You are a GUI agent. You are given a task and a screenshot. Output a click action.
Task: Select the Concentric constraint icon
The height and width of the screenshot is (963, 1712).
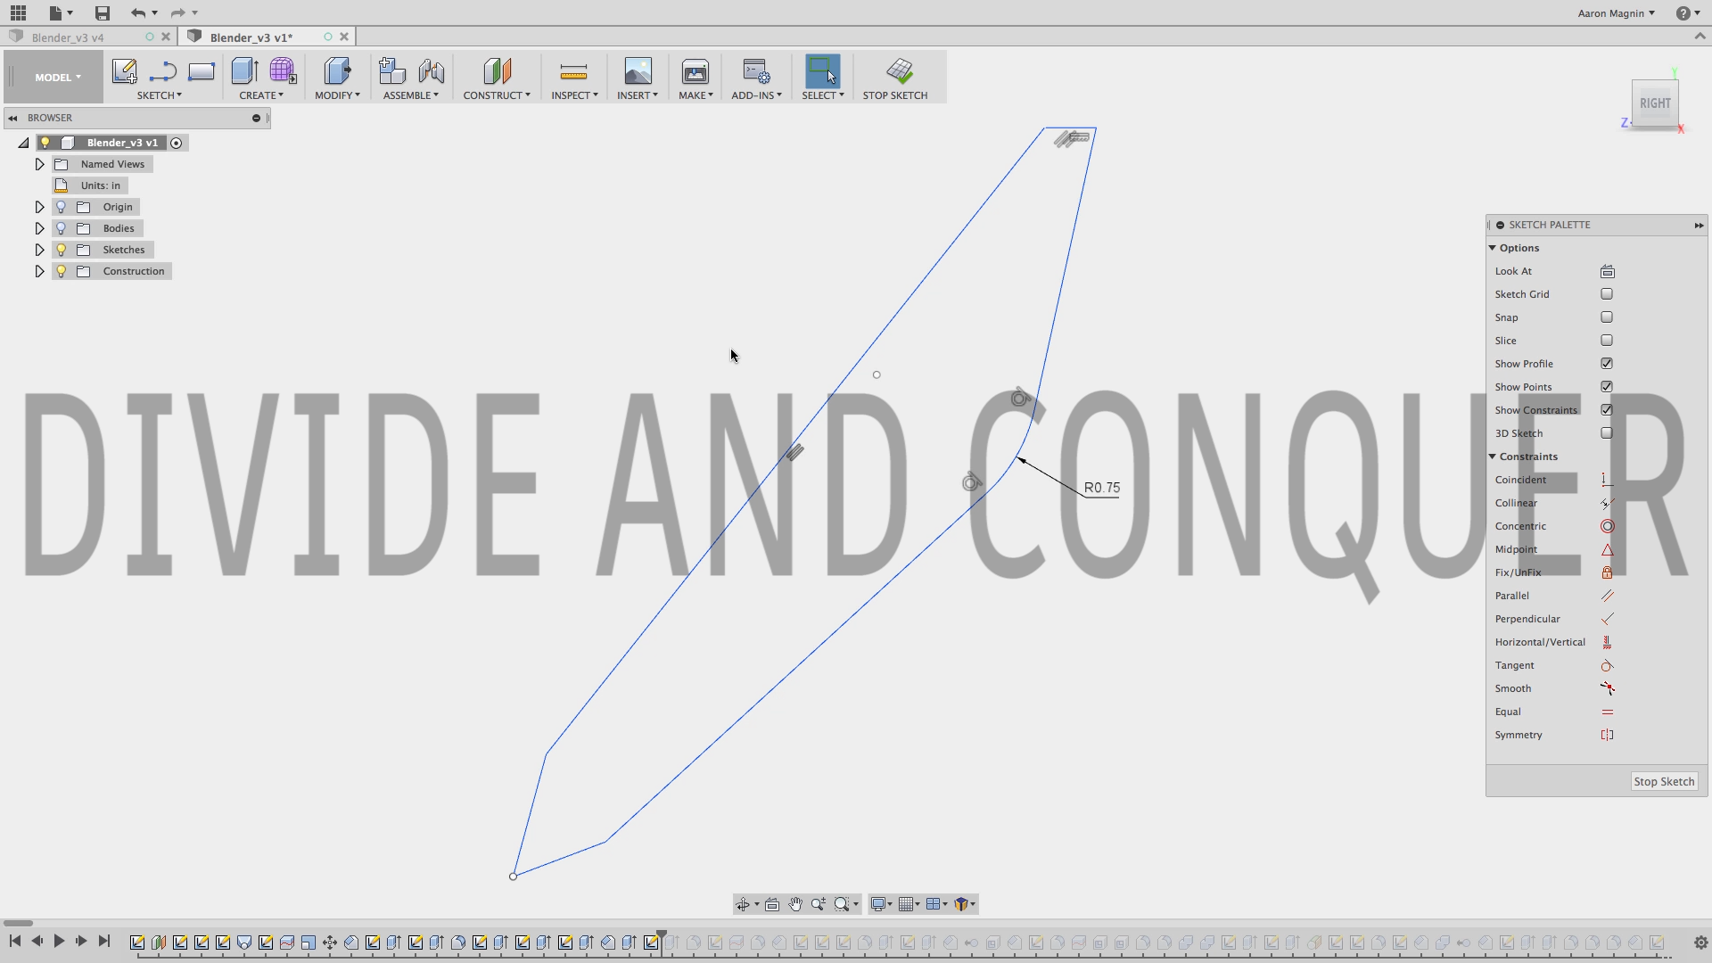coord(1607,526)
